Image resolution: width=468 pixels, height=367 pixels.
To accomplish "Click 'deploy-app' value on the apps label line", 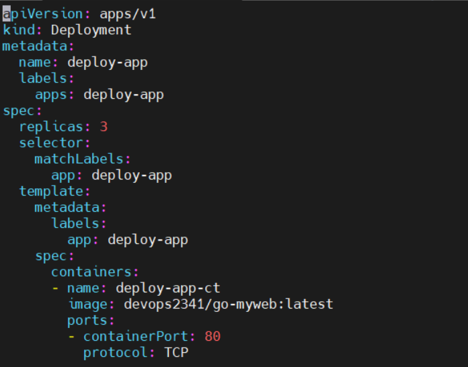I will click(124, 95).
